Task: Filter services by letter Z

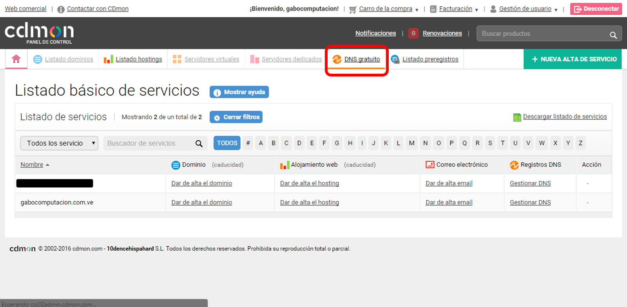Action: point(580,143)
